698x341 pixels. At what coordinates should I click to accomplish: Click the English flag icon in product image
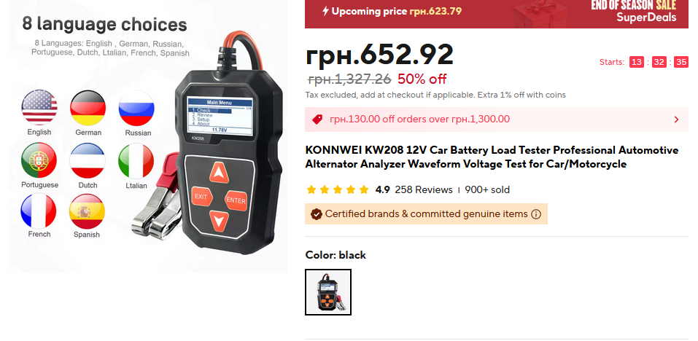[39, 107]
